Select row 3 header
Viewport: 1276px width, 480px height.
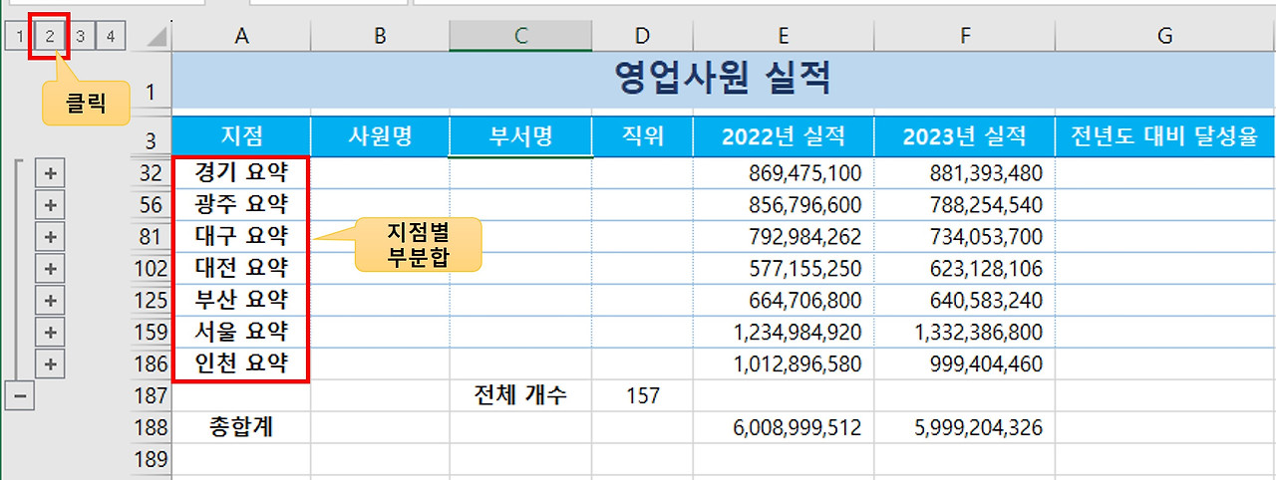[151, 137]
